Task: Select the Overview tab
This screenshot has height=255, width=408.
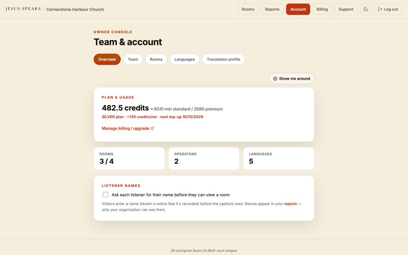Action: (107, 59)
